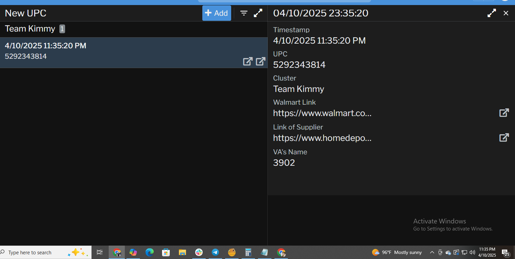The image size is (515, 259).
Task: Launch Slack from the taskbar
Action: pyautogui.click(x=199, y=252)
